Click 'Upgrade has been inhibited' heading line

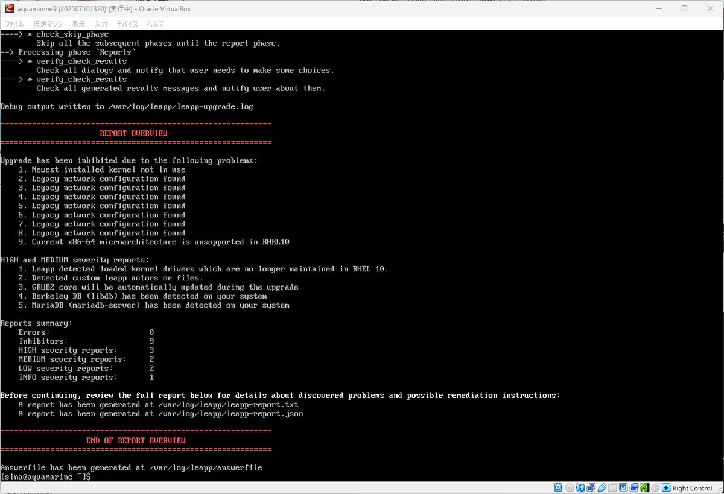coord(129,160)
